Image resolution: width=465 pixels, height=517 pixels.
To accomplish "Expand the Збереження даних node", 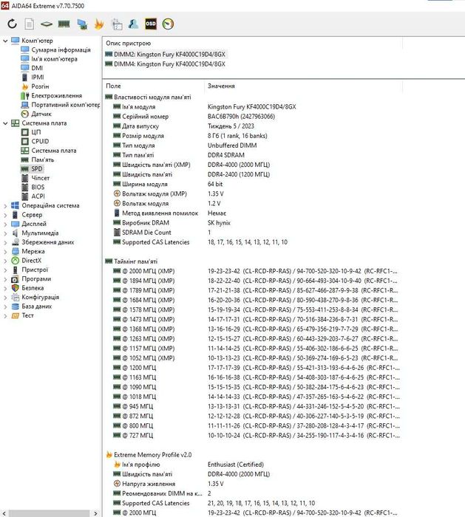I will [x=5, y=242].
